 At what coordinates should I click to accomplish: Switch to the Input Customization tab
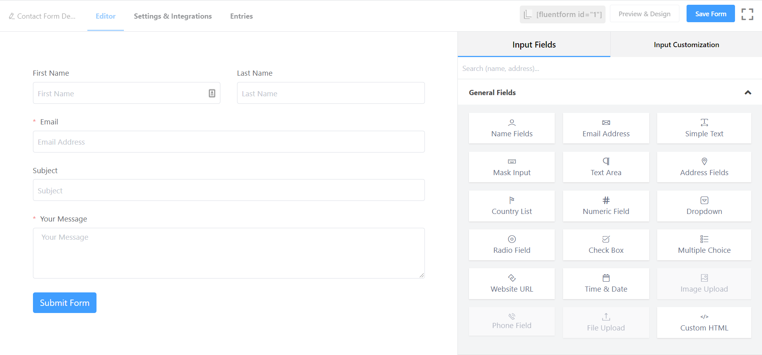pyautogui.click(x=686, y=45)
